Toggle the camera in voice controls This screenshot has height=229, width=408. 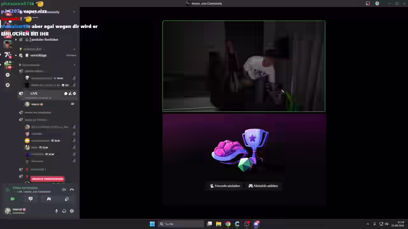(x=13, y=199)
